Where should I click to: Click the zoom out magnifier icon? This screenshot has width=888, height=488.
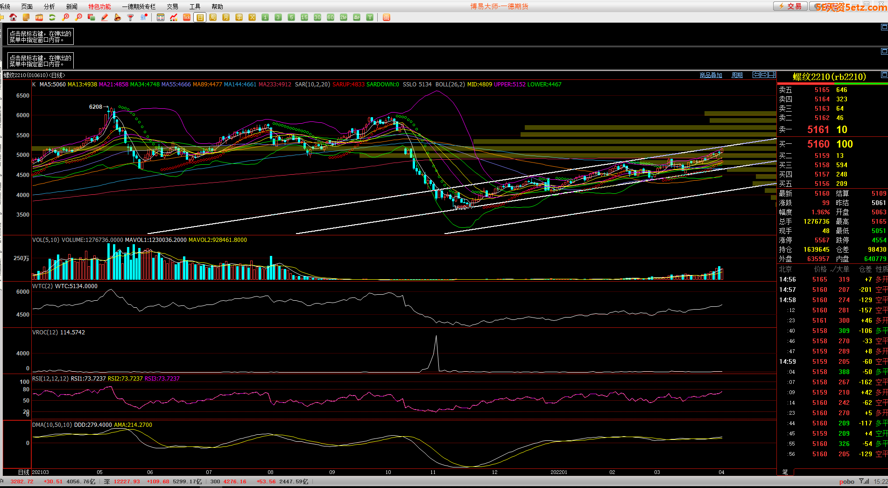point(78,17)
